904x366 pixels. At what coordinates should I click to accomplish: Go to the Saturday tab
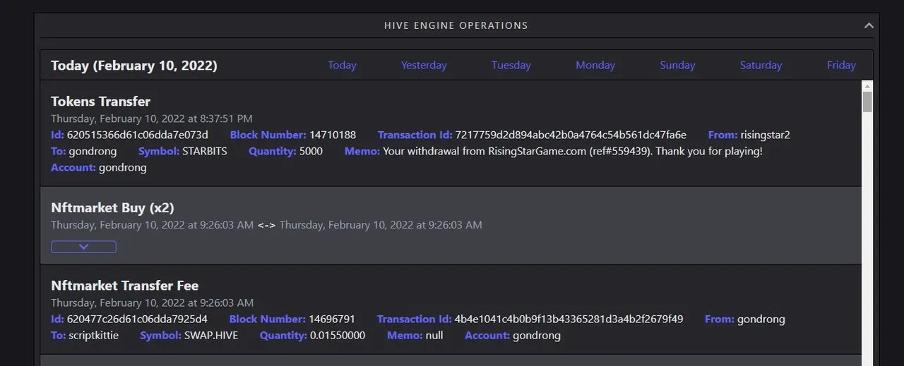(x=761, y=65)
